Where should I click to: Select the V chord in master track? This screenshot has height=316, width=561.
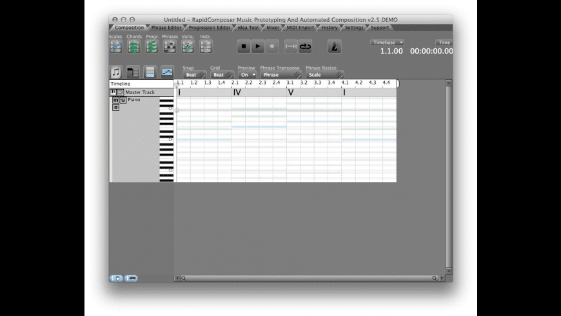(x=291, y=93)
